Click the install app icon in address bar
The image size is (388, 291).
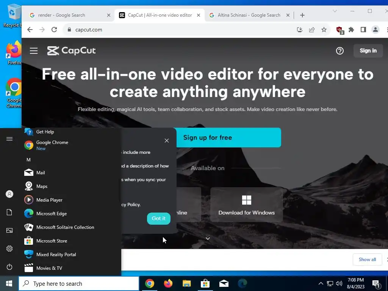click(x=300, y=30)
